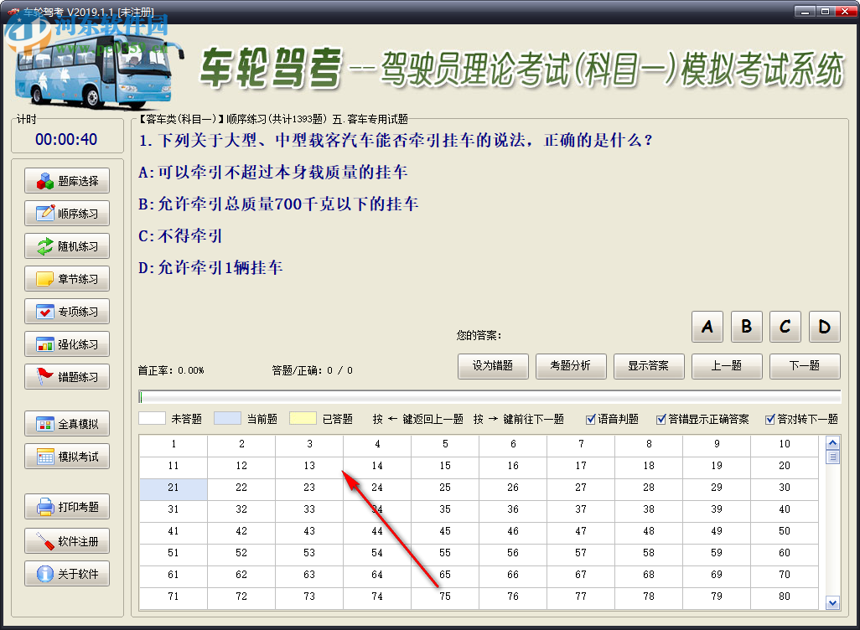Open 章节练习 chapter practice

[x=67, y=278]
